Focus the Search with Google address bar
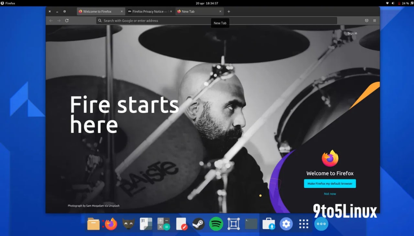This screenshot has width=414, height=236. [217, 21]
